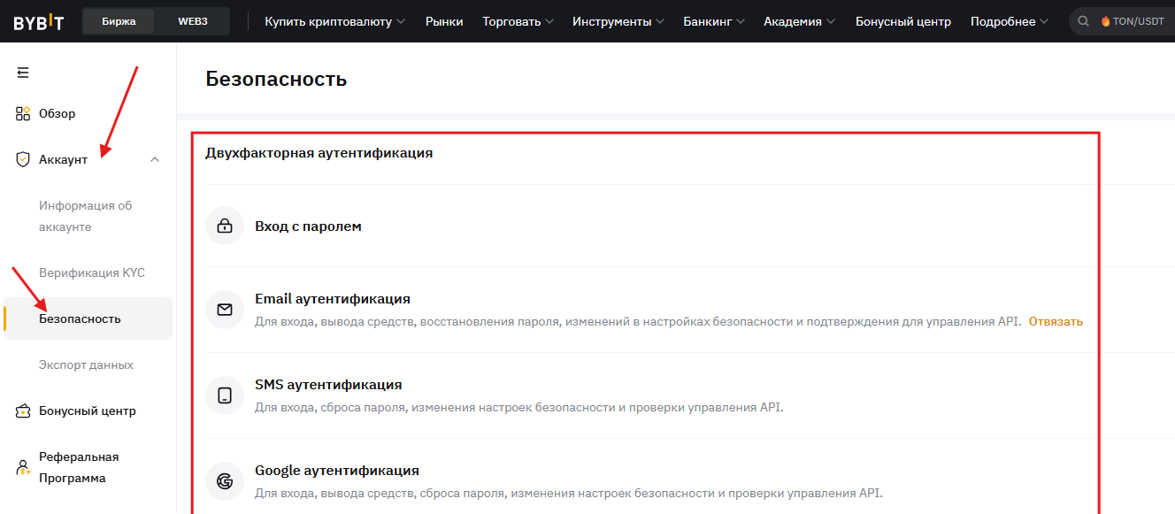Open the Рынки menu item
1175x514 pixels.
(443, 21)
